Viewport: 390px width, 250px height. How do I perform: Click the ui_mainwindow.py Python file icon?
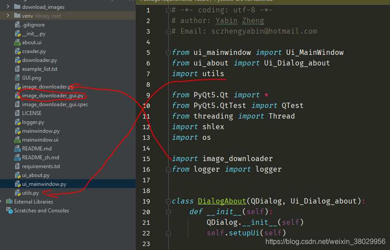[x=17, y=184]
